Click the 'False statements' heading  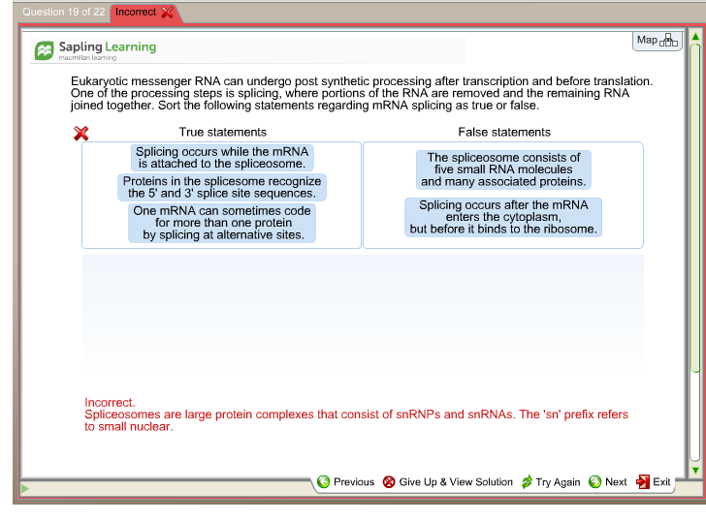[504, 132]
